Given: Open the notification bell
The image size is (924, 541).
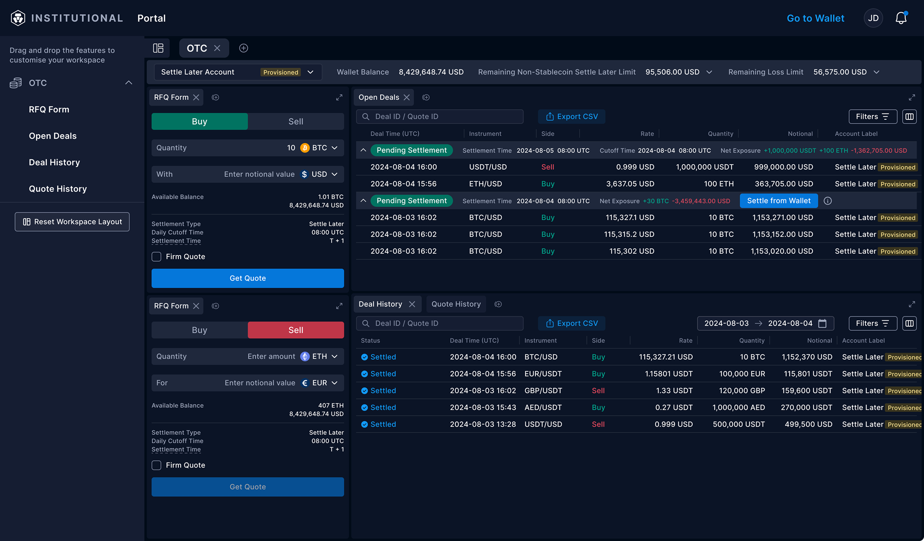Looking at the screenshot, I should click(x=901, y=18).
